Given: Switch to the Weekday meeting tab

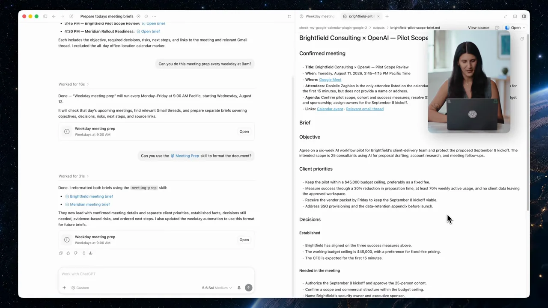Looking at the screenshot, I should pos(317,16).
